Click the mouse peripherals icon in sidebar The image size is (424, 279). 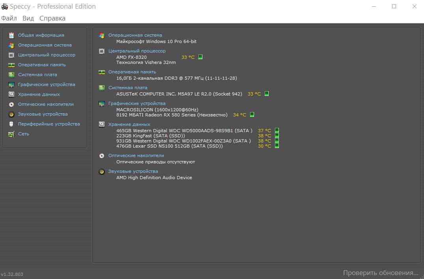tap(11, 124)
